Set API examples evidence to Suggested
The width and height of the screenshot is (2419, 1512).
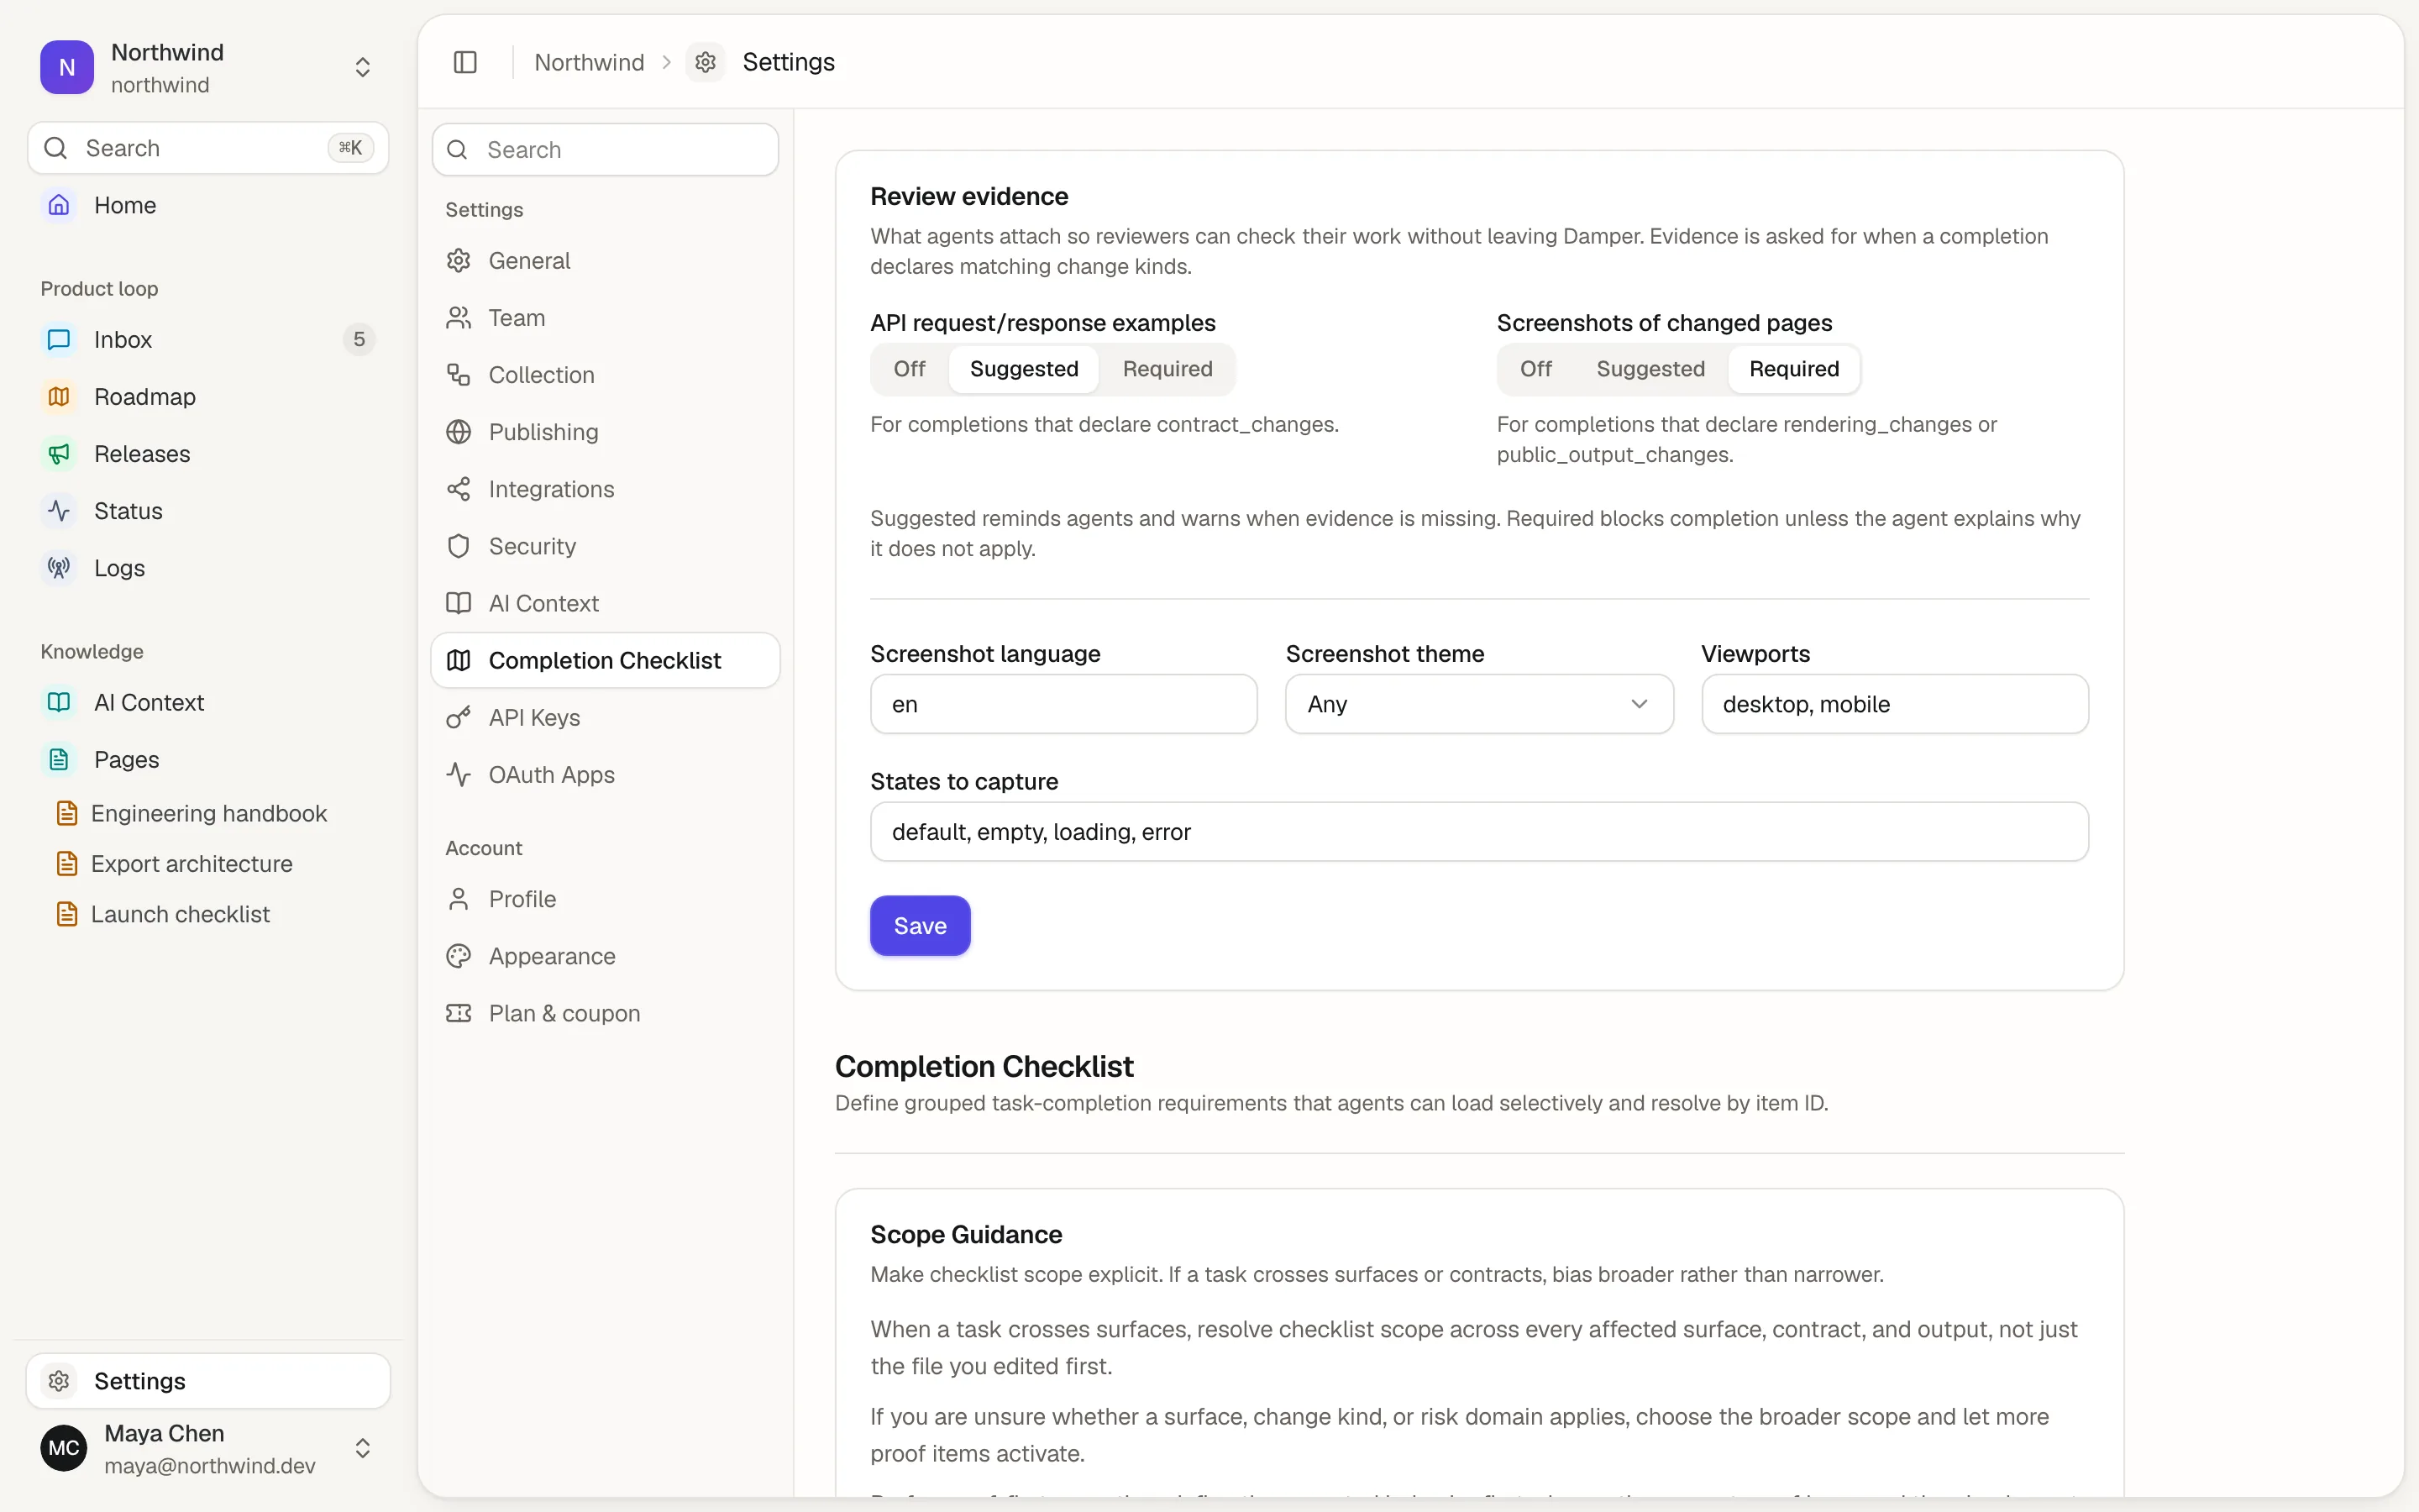1024,369
